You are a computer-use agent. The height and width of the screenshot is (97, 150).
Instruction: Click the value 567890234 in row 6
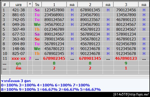(90, 34)
